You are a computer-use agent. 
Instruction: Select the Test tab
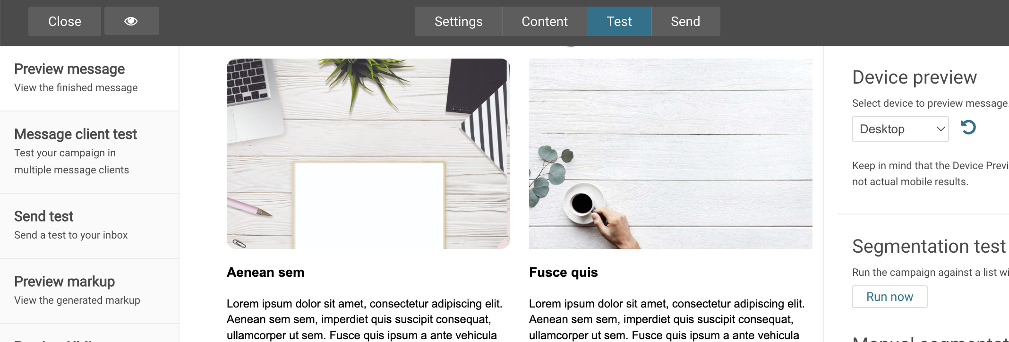point(619,21)
